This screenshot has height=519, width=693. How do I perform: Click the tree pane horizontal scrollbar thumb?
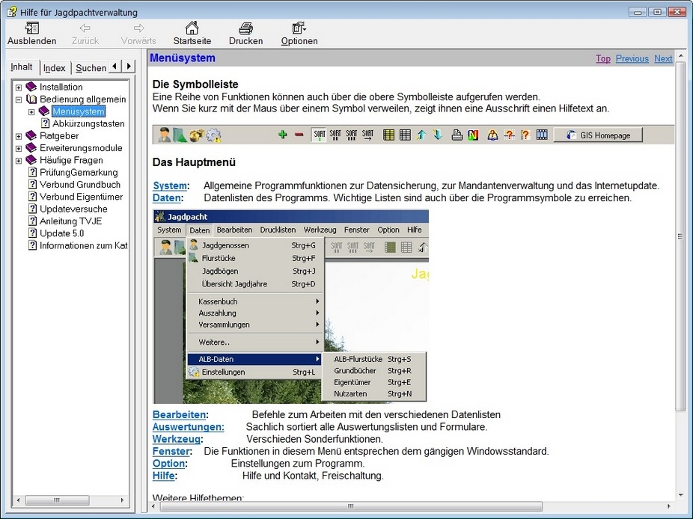coord(57,500)
